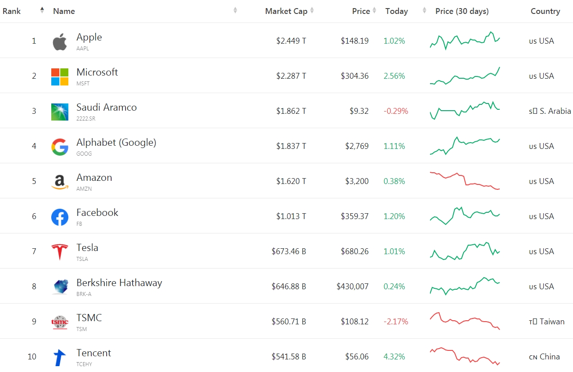Click the BRK-A ticker symbol
This screenshot has height=372, width=573.
pos(84,294)
